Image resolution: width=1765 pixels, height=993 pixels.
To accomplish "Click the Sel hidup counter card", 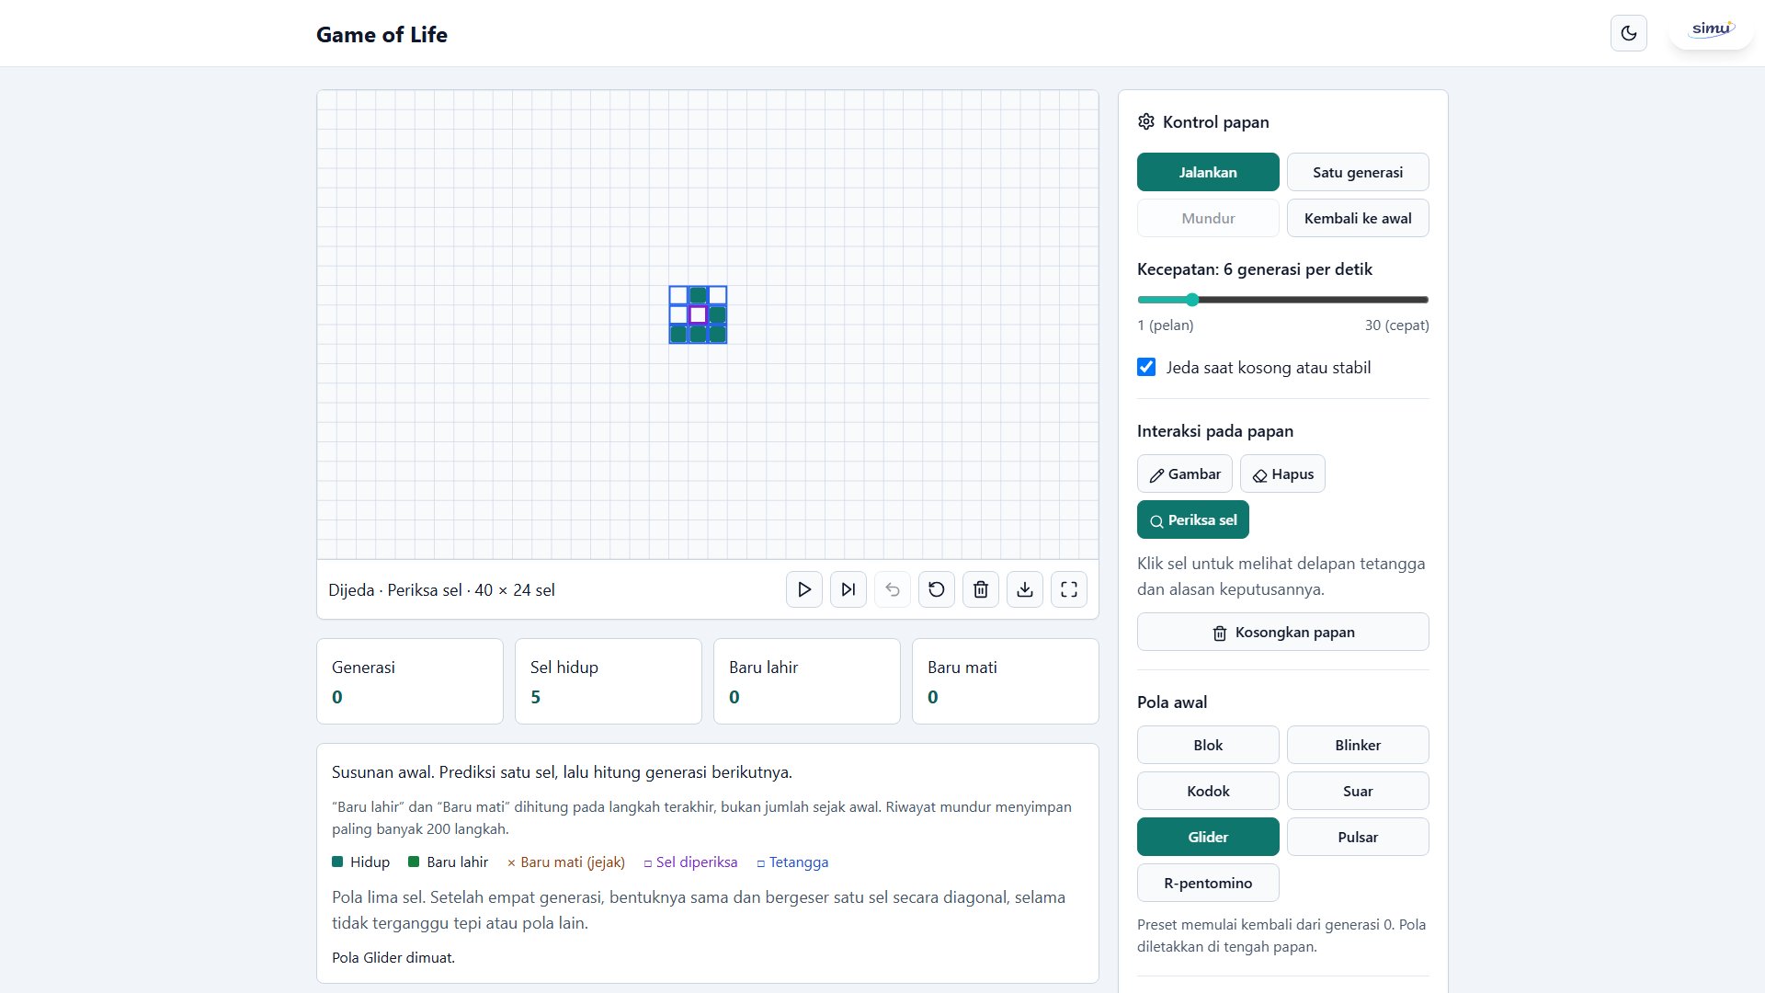I will [609, 681].
